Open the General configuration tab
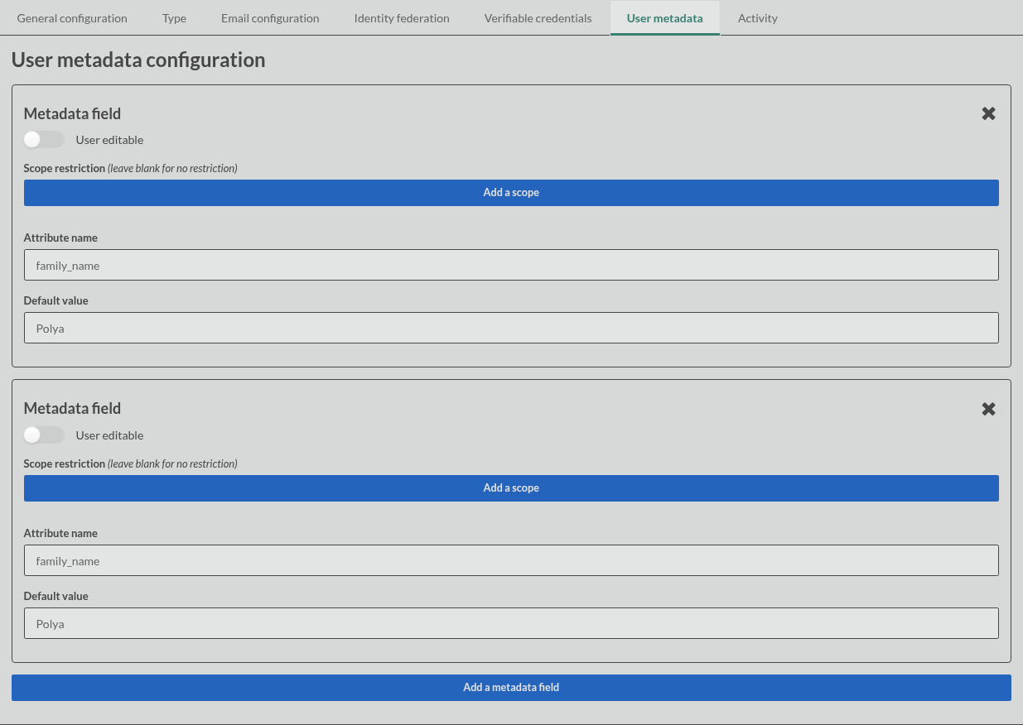Image resolution: width=1023 pixels, height=725 pixels. click(x=72, y=18)
